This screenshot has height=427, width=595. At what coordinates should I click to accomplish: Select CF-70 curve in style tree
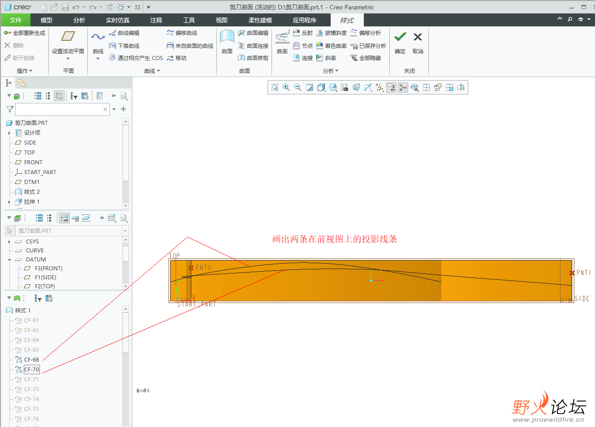(31, 370)
